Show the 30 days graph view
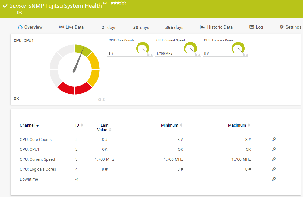303x197 pixels. [x=141, y=27]
